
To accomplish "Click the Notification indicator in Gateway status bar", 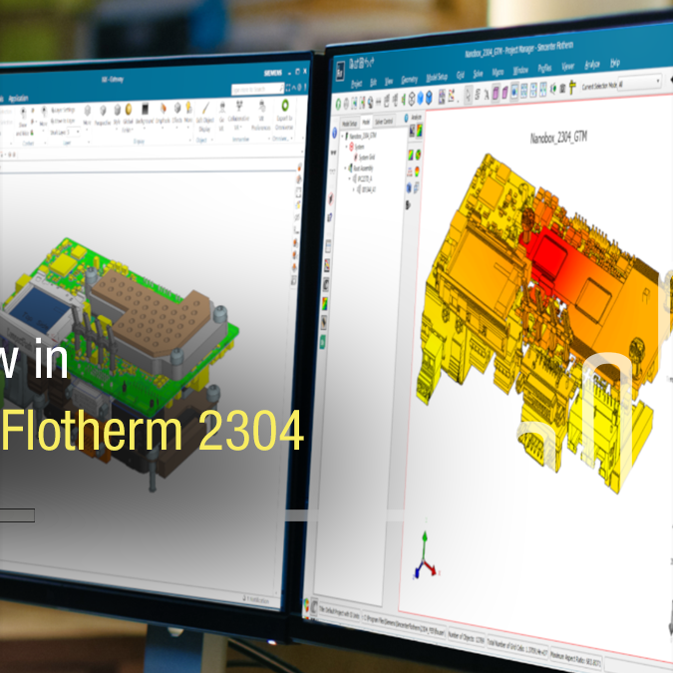I will pos(255,599).
